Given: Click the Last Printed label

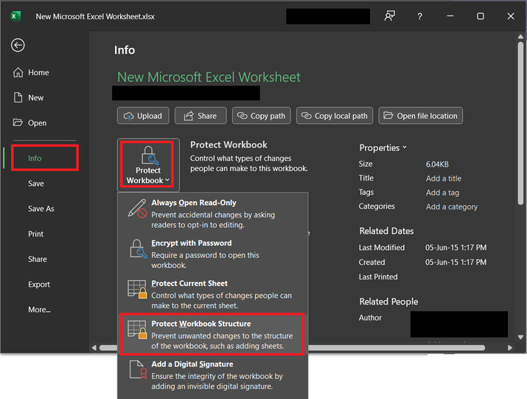Looking at the screenshot, I should pyautogui.click(x=378, y=277).
